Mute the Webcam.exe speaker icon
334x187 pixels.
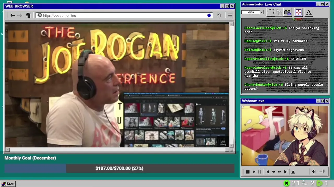click(314, 171)
